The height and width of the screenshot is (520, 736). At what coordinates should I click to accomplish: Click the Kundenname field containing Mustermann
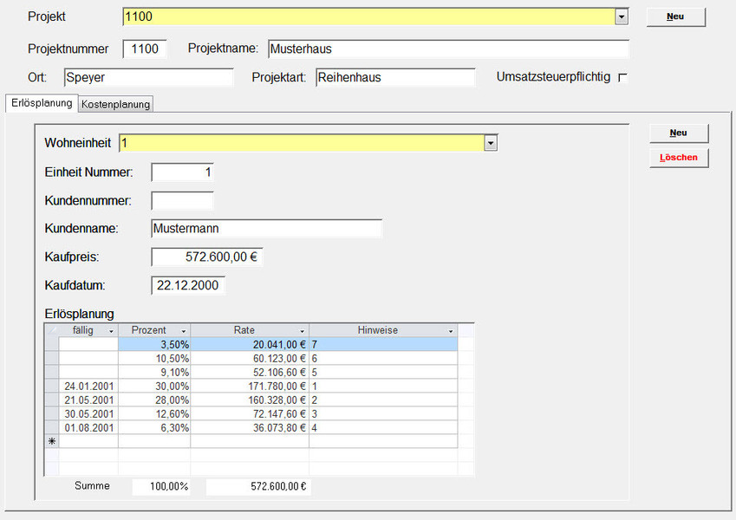267,229
